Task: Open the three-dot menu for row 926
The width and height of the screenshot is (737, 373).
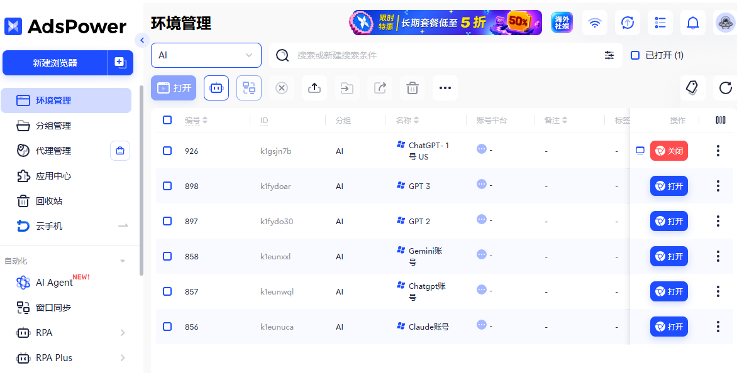Action: coord(718,151)
